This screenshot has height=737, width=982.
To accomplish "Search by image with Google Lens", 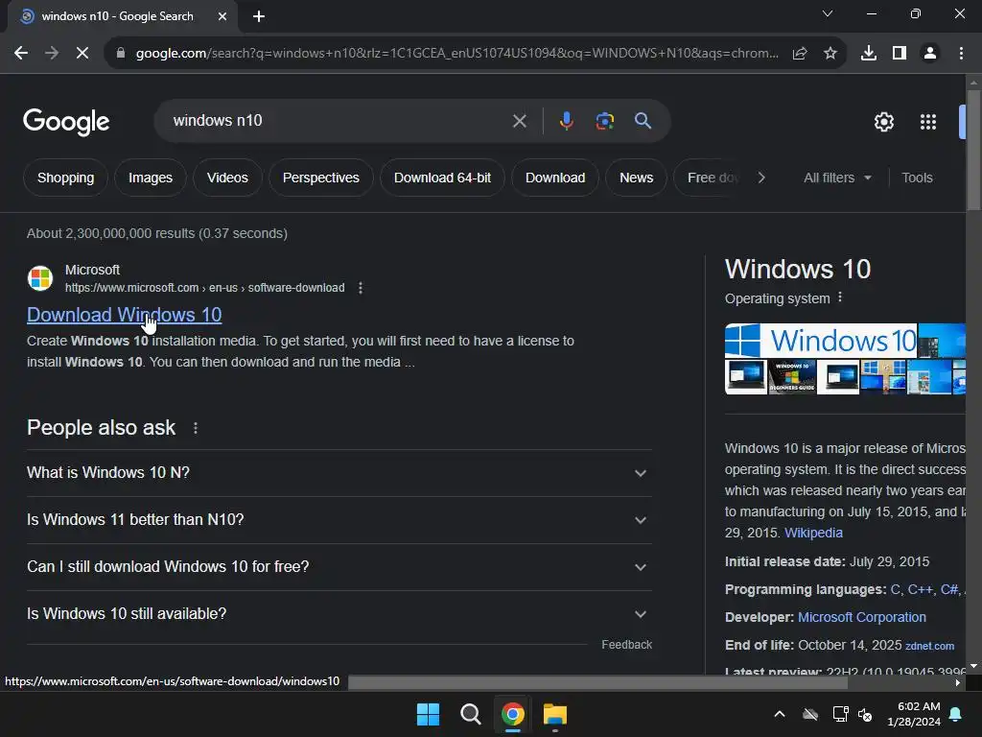I will pos(604,121).
